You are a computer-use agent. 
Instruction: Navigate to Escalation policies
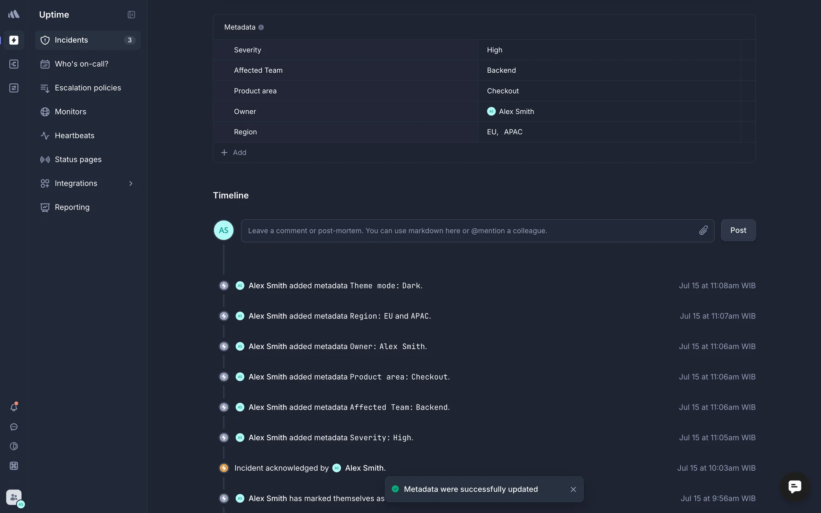(88, 88)
